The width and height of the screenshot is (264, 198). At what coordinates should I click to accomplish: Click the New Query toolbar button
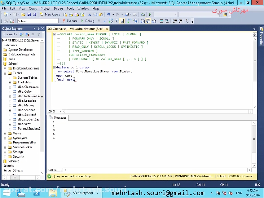(50, 14)
